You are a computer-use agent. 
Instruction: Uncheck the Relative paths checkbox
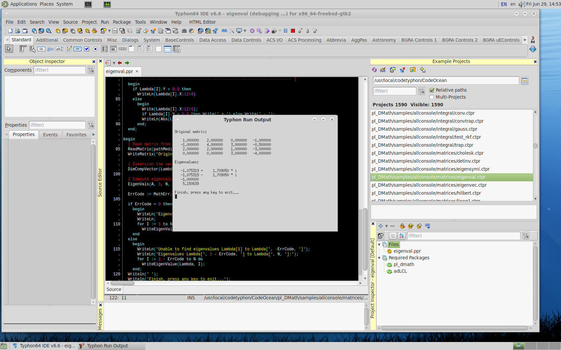(x=432, y=90)
